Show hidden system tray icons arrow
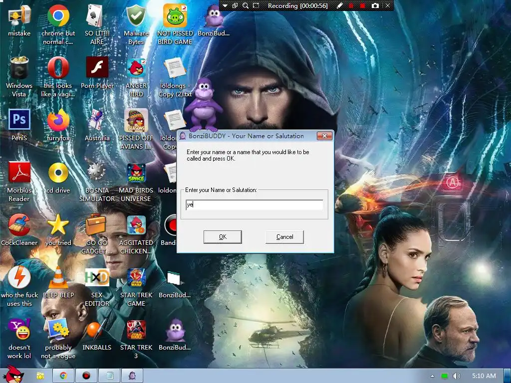Viewport: 511px width, 383px height. [x=433, y=376]
